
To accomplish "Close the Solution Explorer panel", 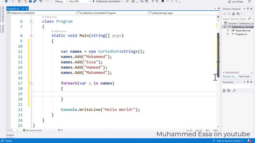I will click(x=251, y=9).
